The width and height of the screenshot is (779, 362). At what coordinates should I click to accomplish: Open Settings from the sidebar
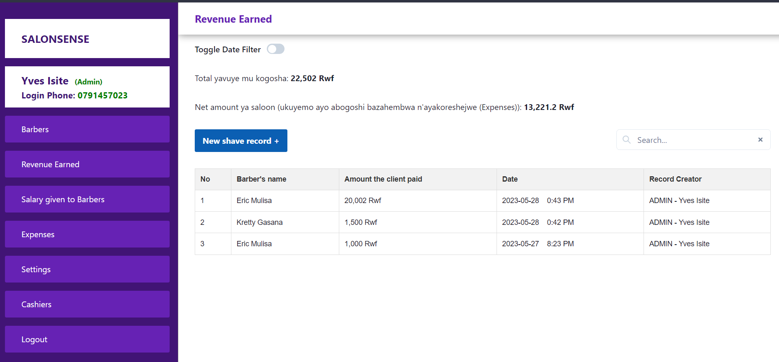coord(87,269)
